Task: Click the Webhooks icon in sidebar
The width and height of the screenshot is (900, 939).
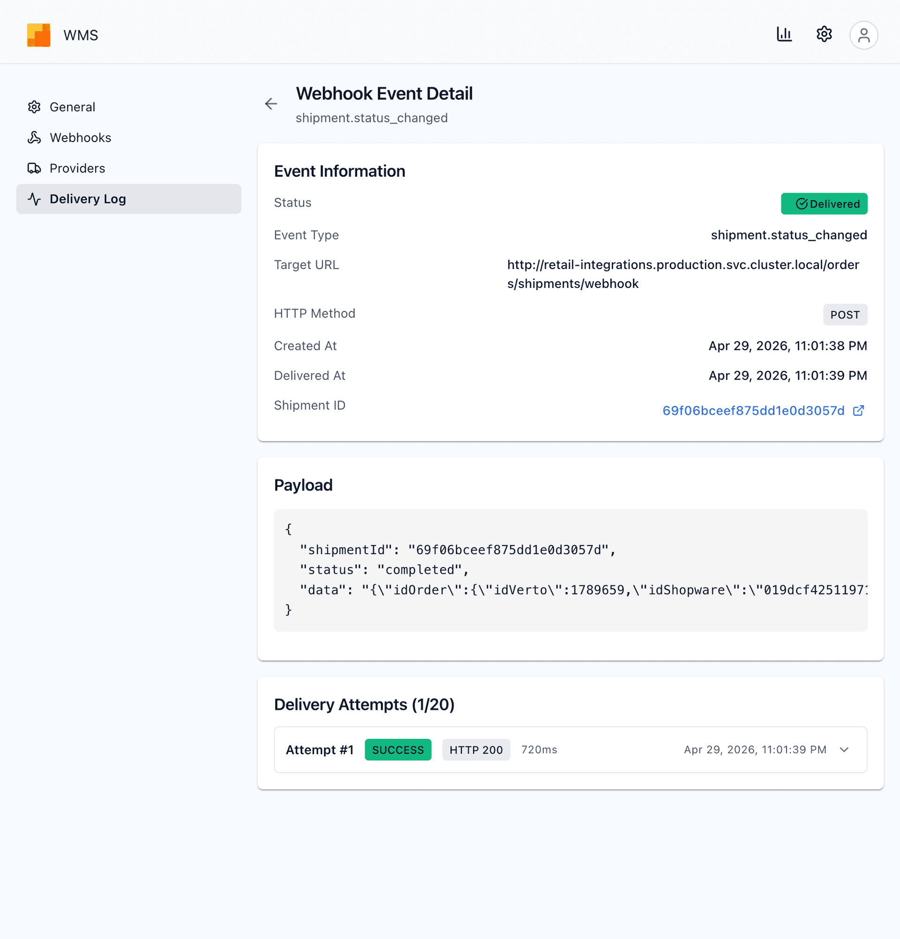Action: click(x=34, y=137)
